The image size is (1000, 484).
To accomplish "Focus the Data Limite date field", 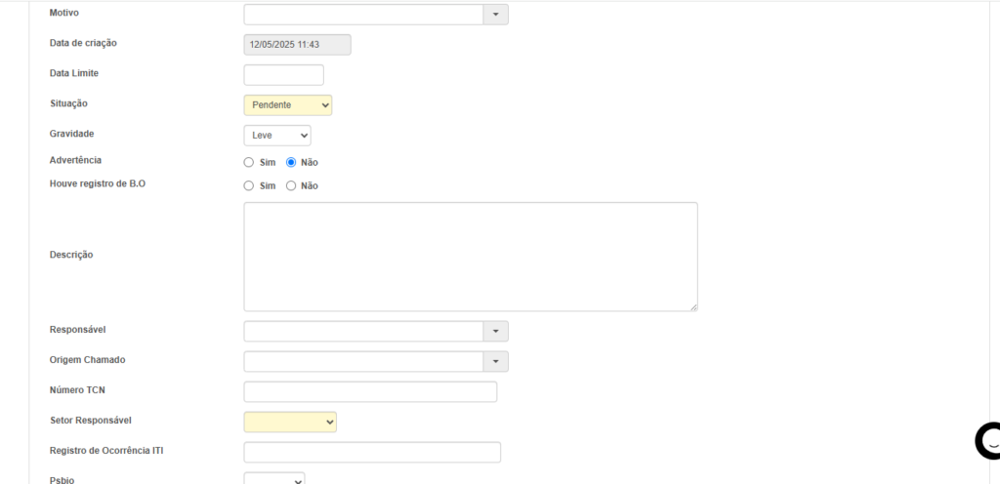I will point(283,75).
